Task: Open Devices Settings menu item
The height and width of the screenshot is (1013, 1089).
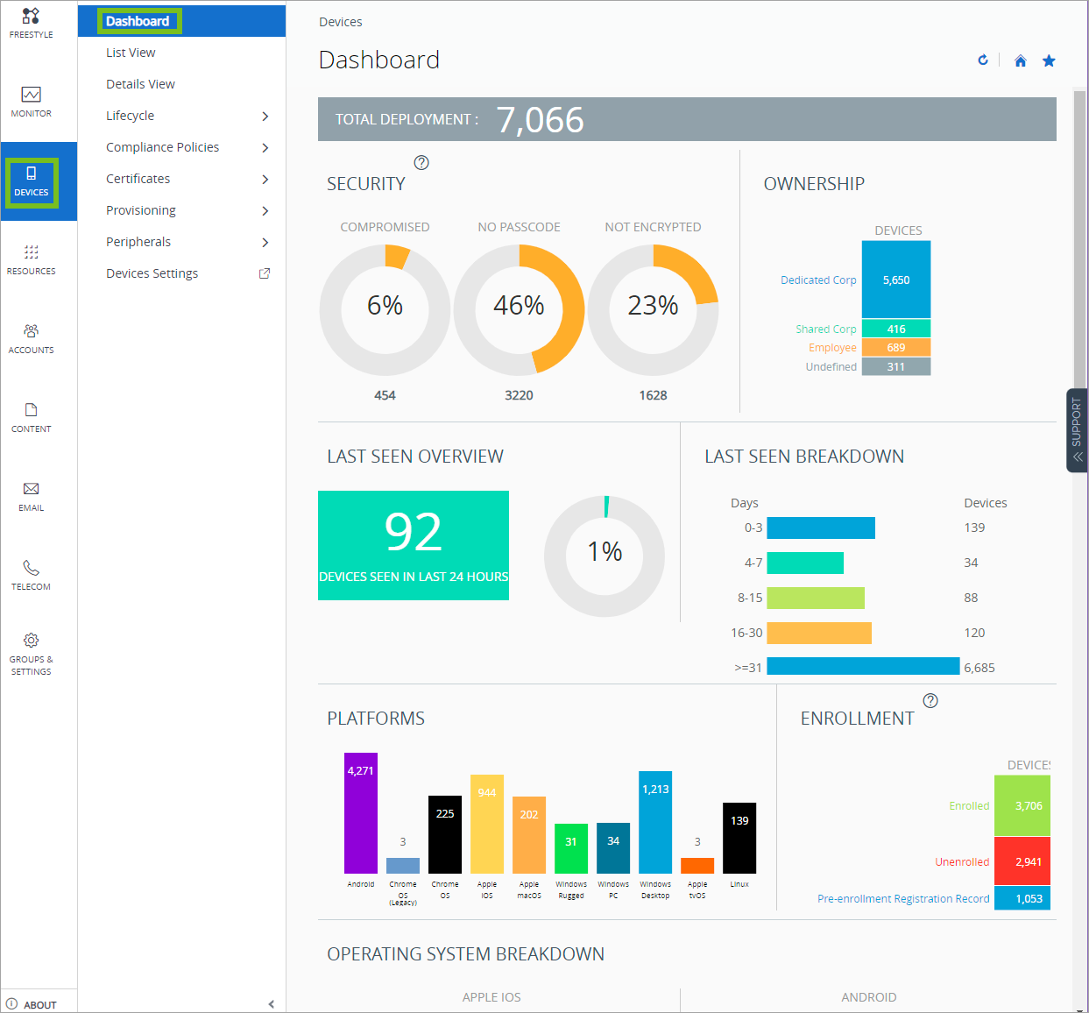Action: pyautogui.click(x=152, y=273)
